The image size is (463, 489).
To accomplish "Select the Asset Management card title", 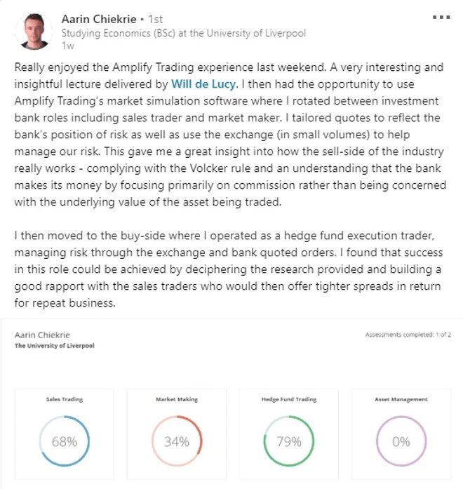I will [401, 399].
